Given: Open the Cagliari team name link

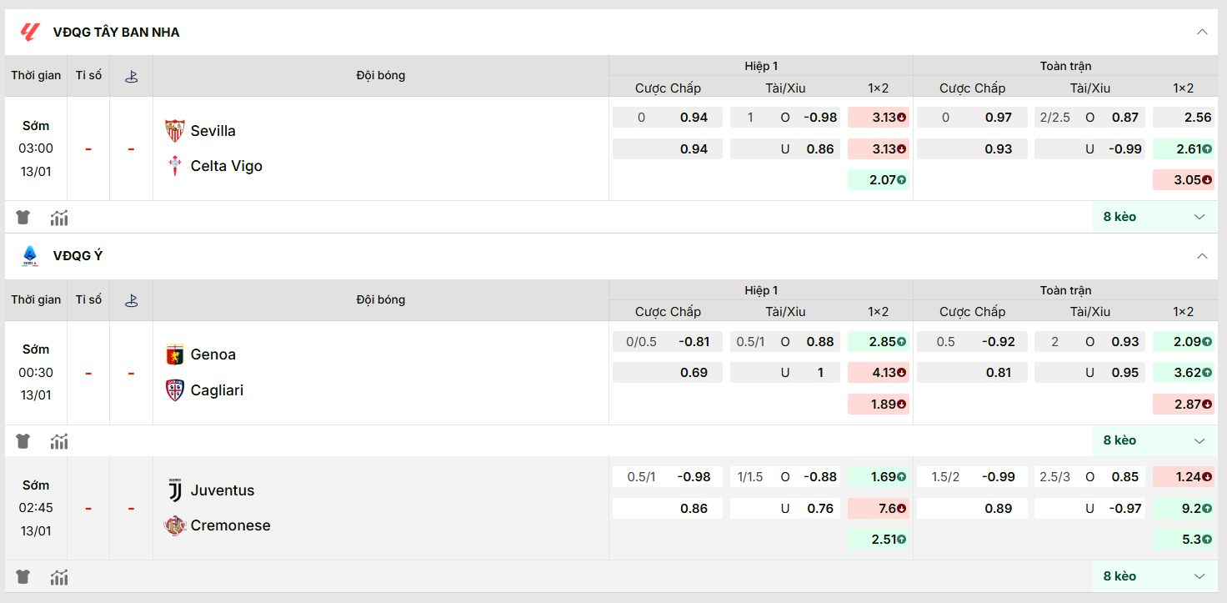Looking at the screenshot, I should pos(217,390).
